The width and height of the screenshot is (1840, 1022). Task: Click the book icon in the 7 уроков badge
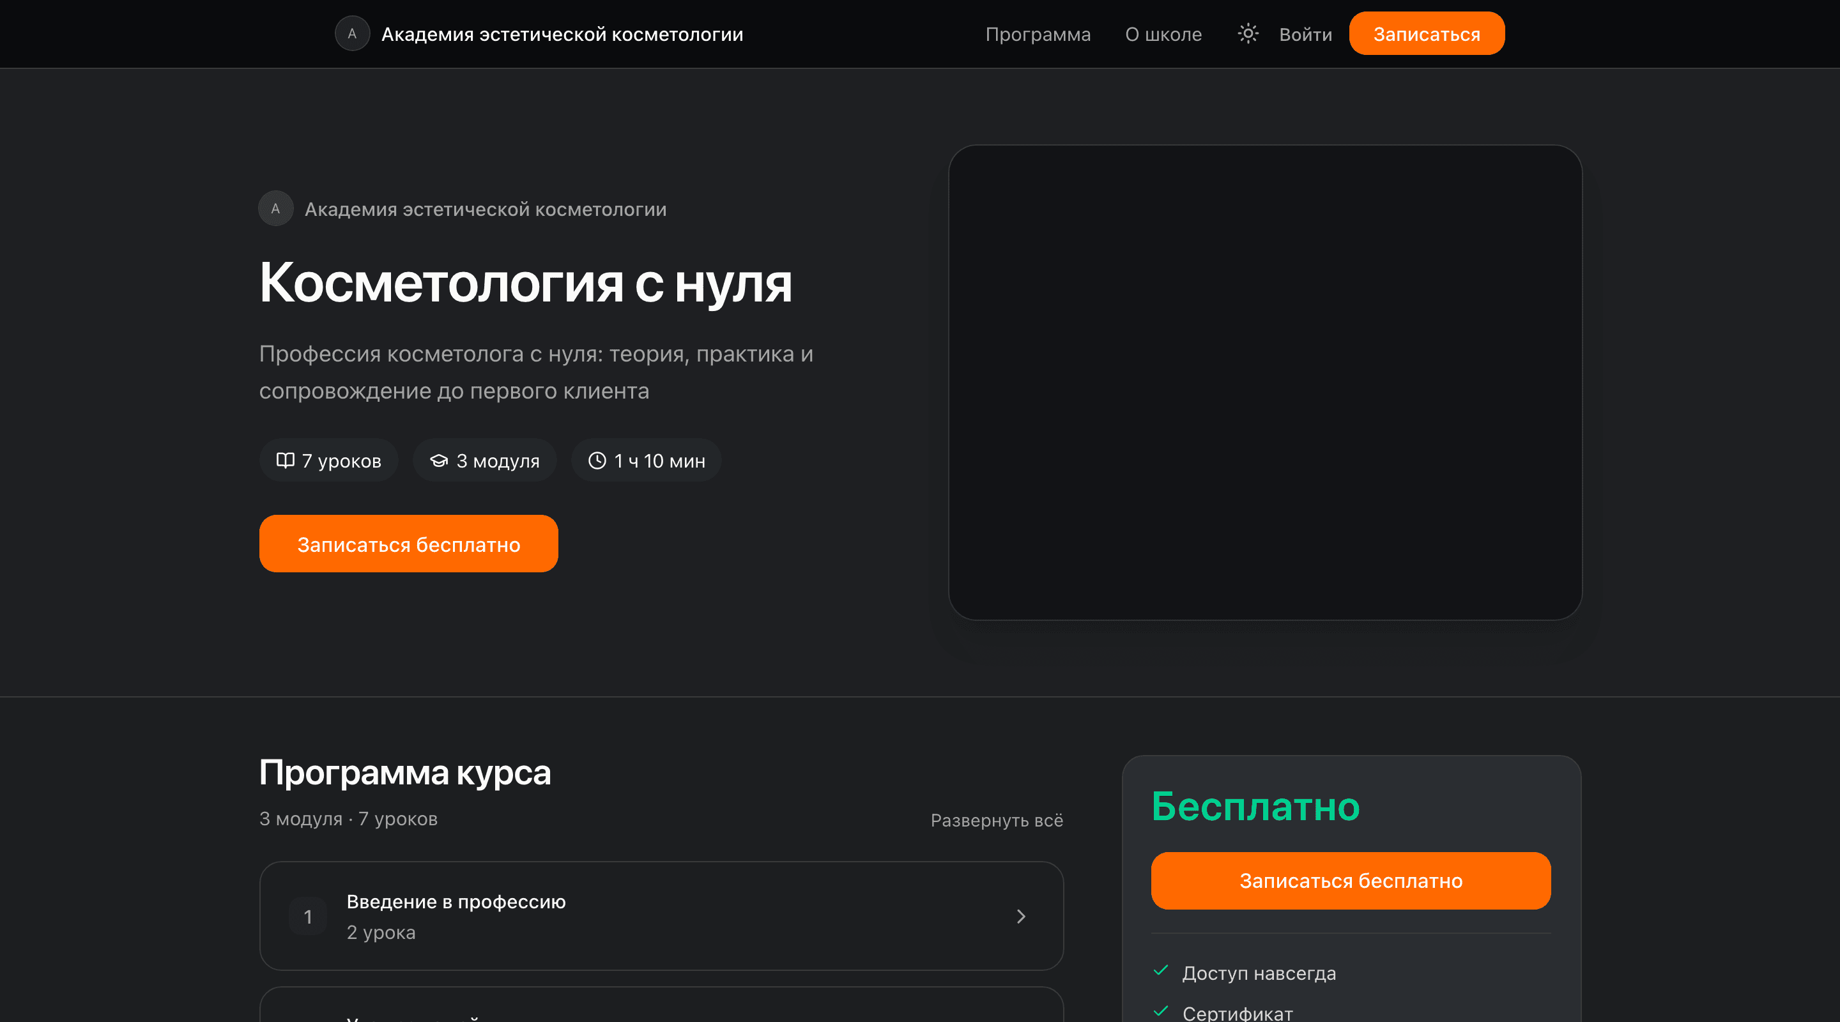coord(285,461)
